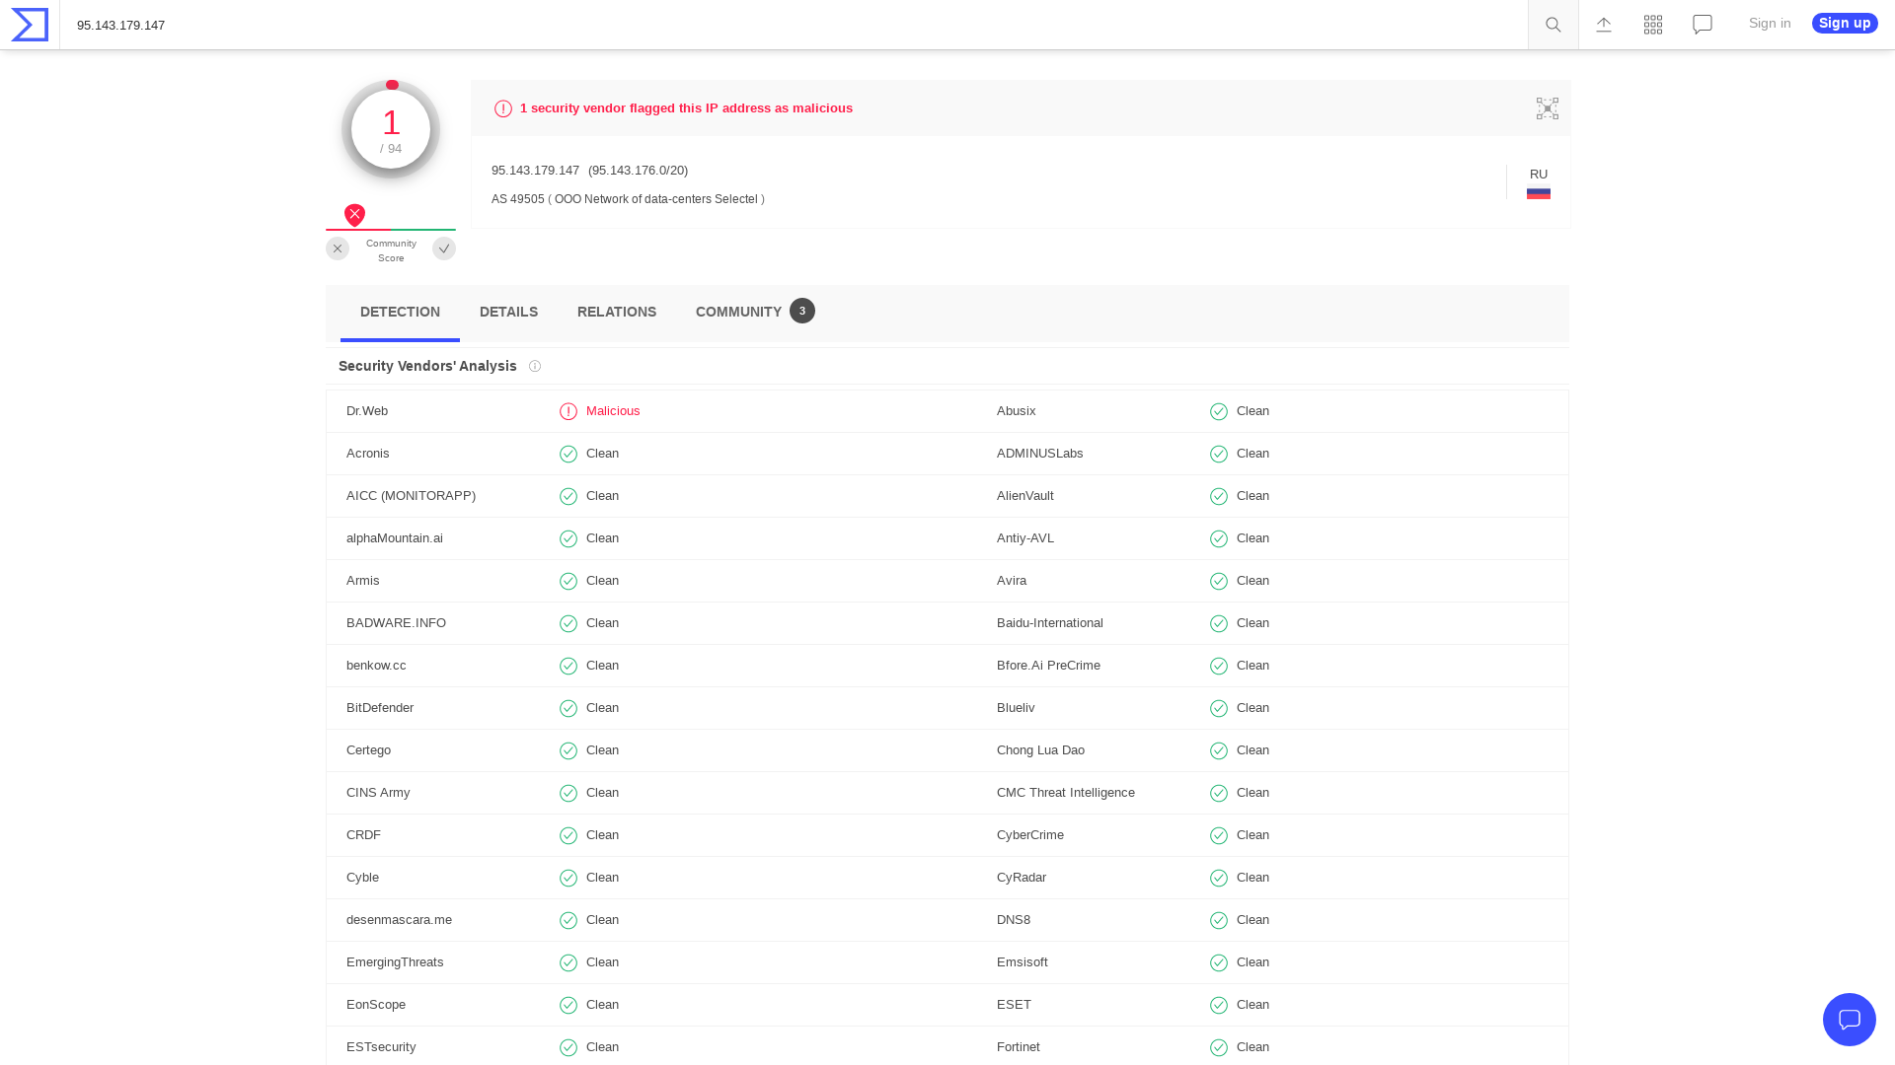The width and height of the screenshot is (1895, 1065).
Task: Click the Sign up button
Action: [1845, 23]
